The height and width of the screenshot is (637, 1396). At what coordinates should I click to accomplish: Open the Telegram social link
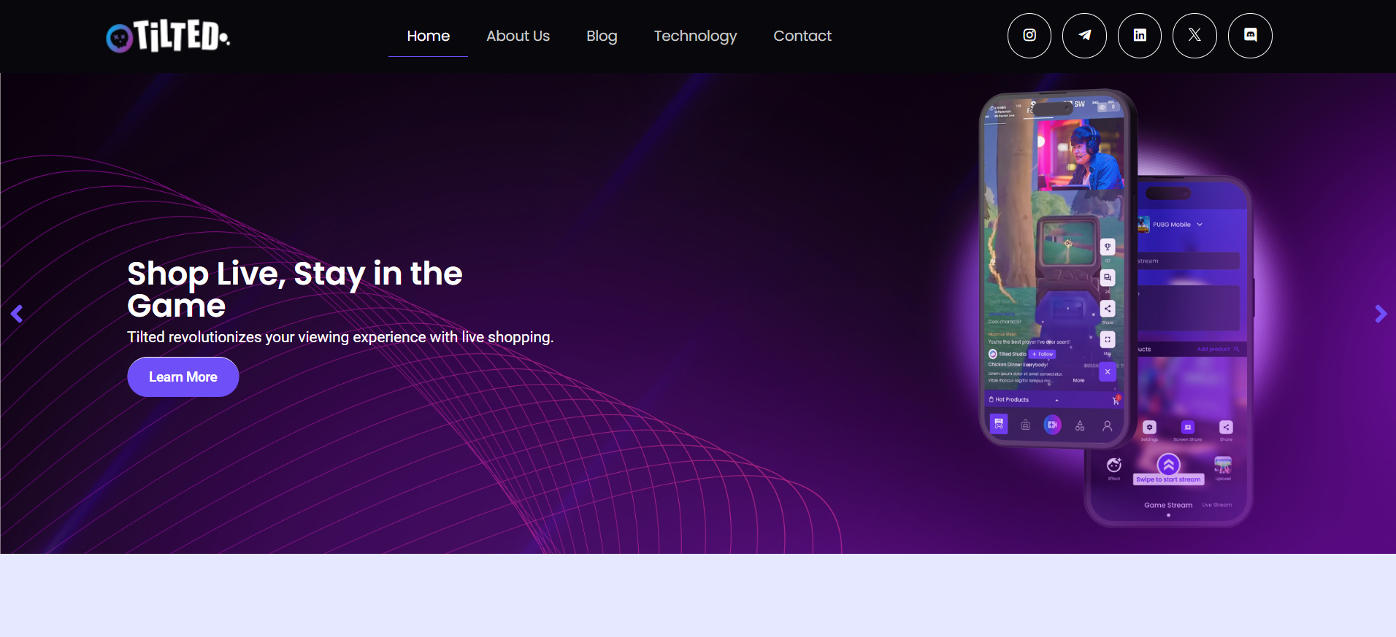pos(1084,36)
